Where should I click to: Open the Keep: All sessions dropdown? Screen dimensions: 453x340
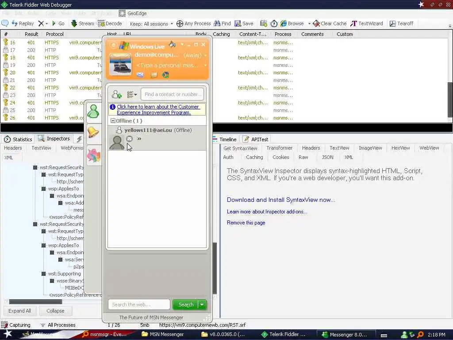coord(151,24)
